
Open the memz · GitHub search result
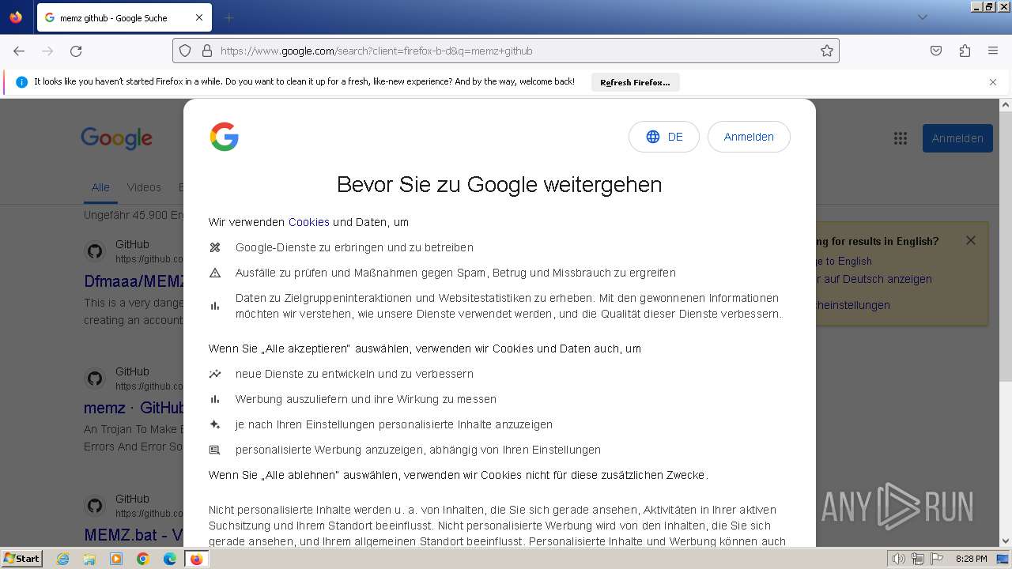(134, 408)
